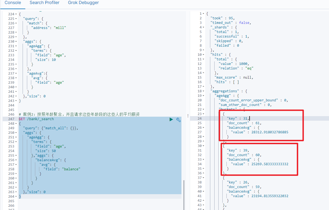Click the "size": 10 line in the request editor

45,60
